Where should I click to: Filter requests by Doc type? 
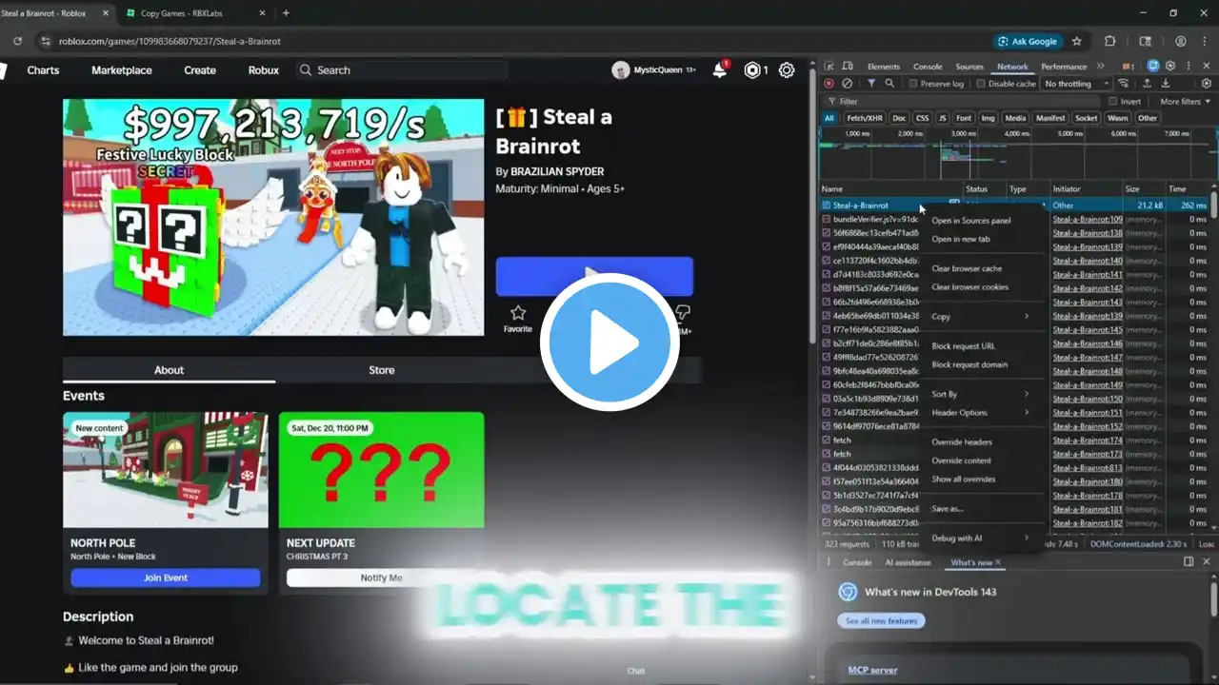[x=899, y=118]
